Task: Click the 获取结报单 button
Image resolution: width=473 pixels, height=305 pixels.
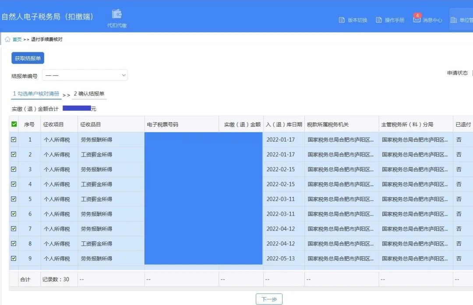Action: pyautogui.click(x=28, y=58)
